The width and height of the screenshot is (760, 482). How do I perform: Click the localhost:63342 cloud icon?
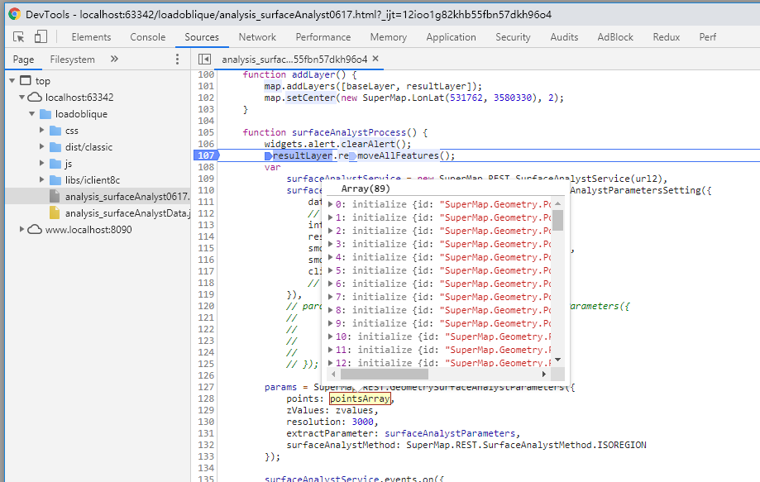point(35,97)
